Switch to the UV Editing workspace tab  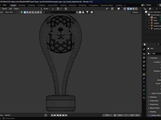[x=41, y=5]
